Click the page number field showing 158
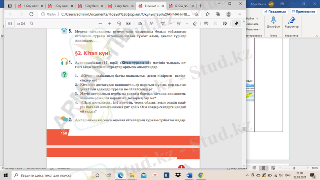320x180 pixels. [10, 24]
